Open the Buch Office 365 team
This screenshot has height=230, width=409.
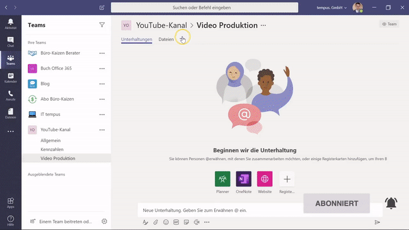56,68
